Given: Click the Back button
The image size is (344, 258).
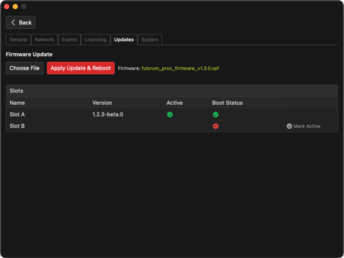Looking at the screenshot, I should coord(21,23).
